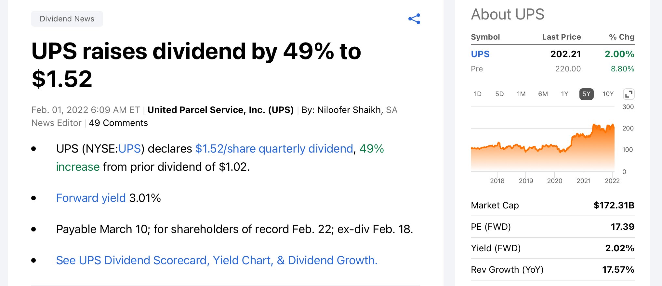Open the UPS symbol link in sidebar
Screen dimensions: 662x286
480,54
